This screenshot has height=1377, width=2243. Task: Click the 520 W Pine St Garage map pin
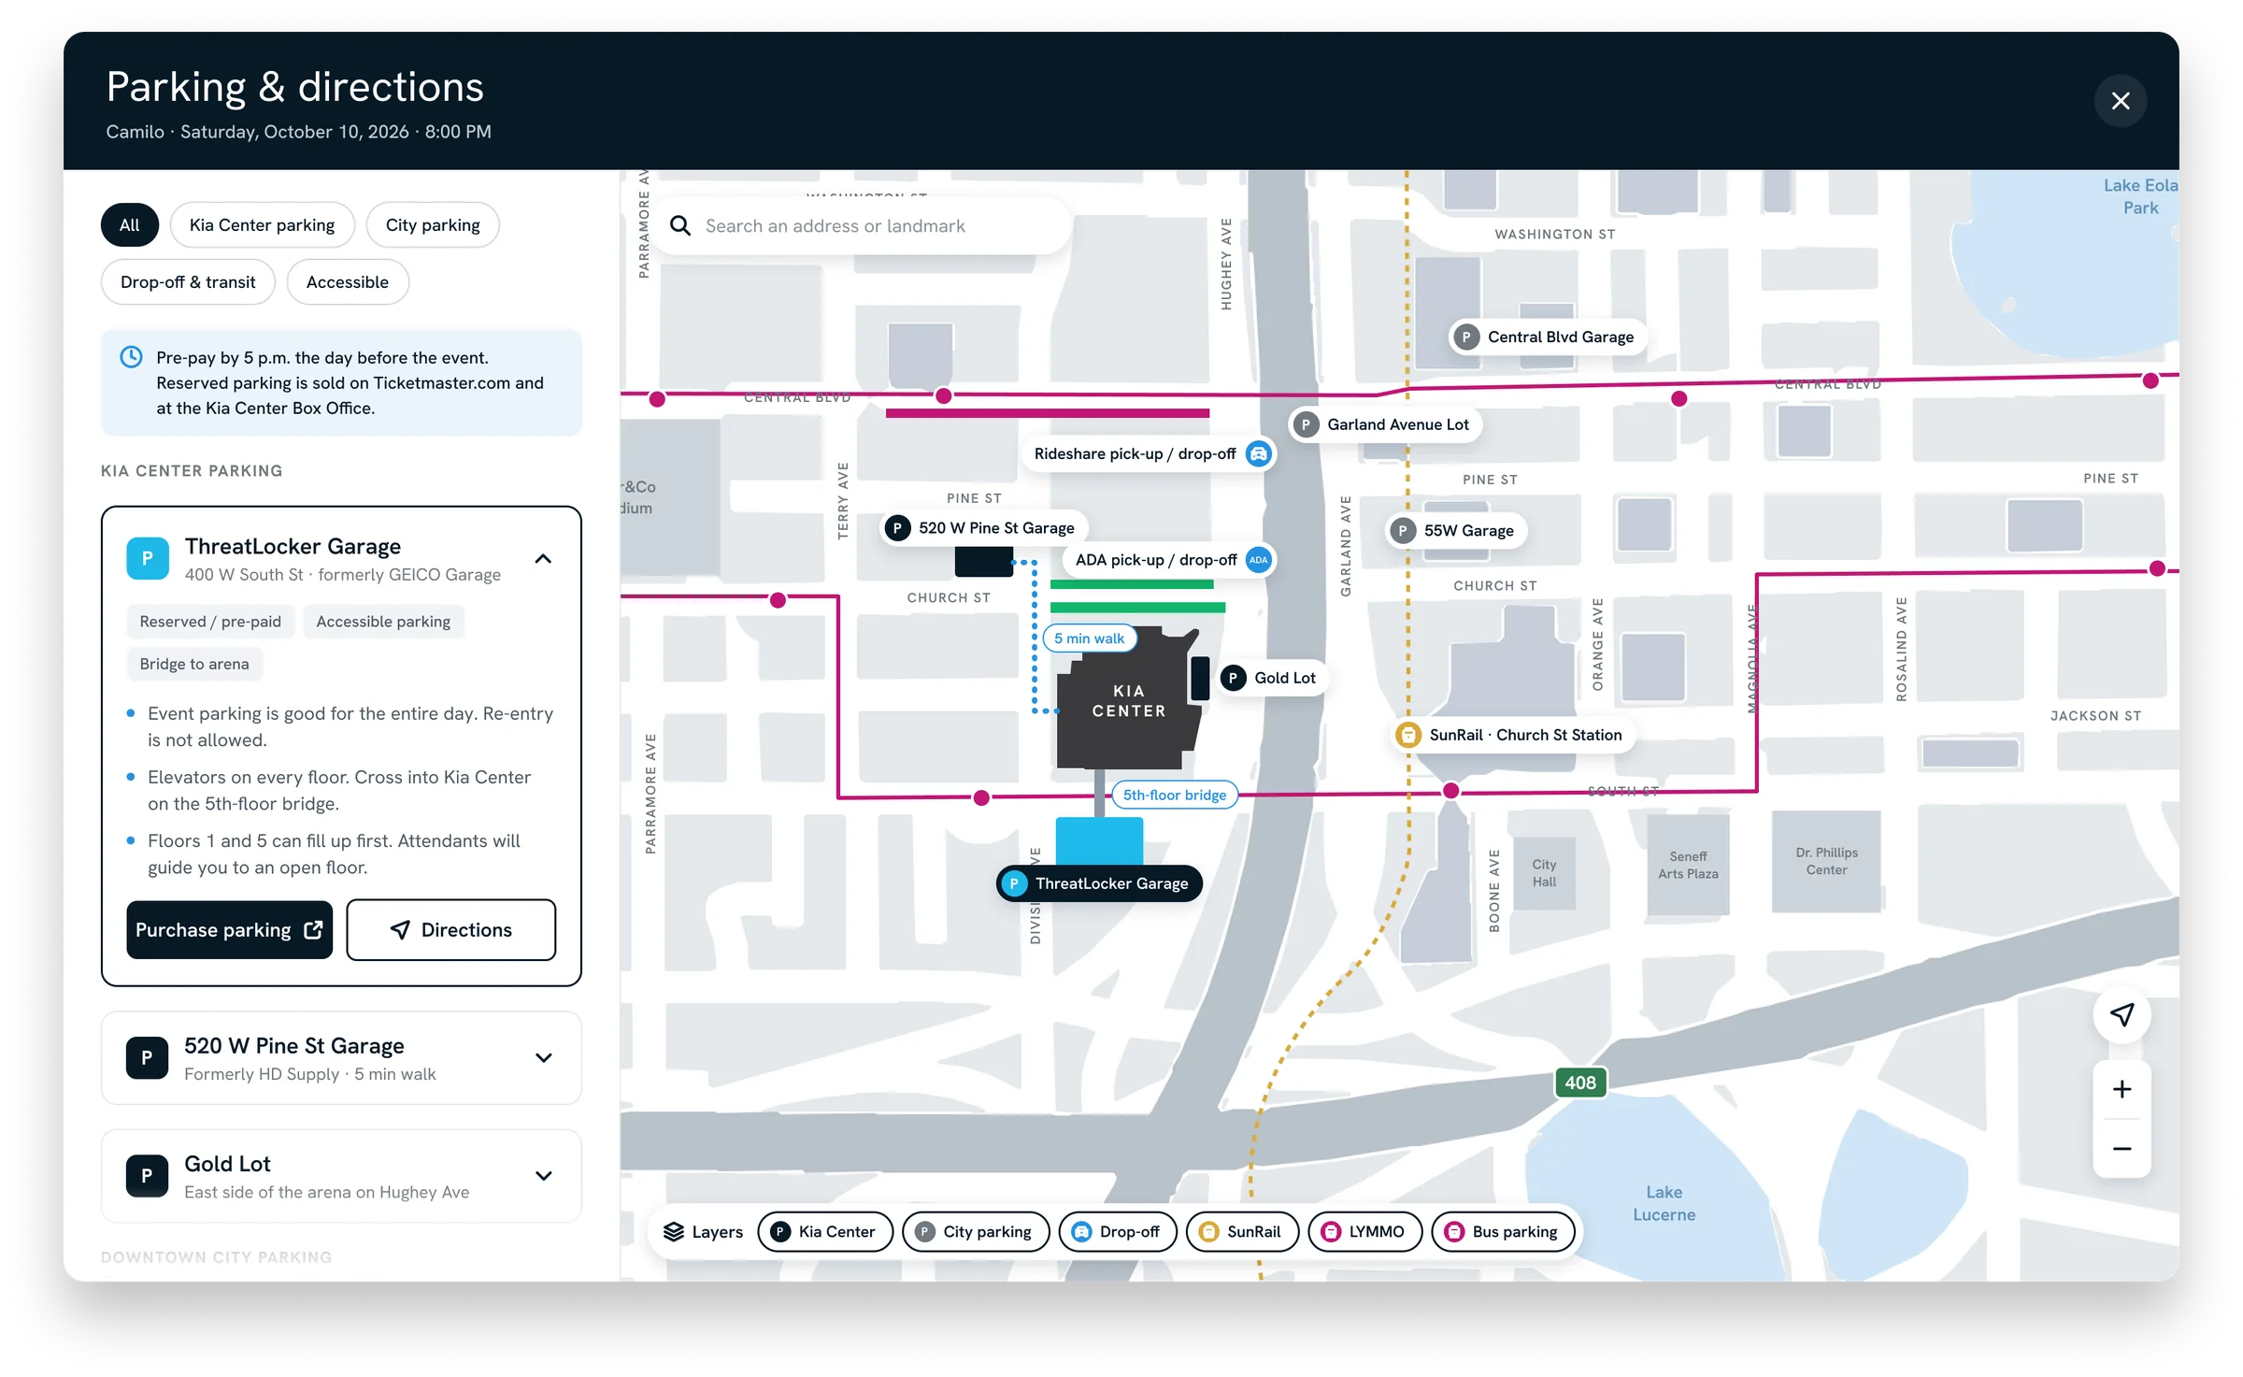coord(985,528)
